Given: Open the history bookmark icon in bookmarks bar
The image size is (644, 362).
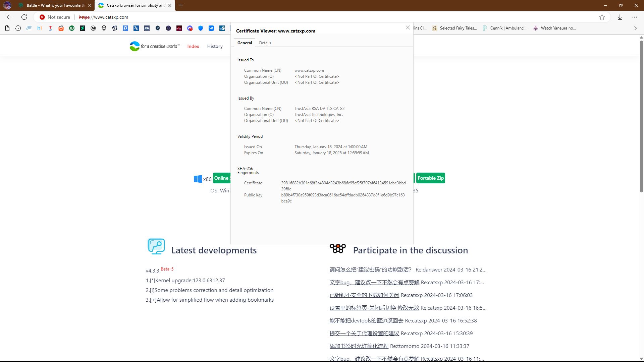Looking at the screenshot, I should 18,28.
